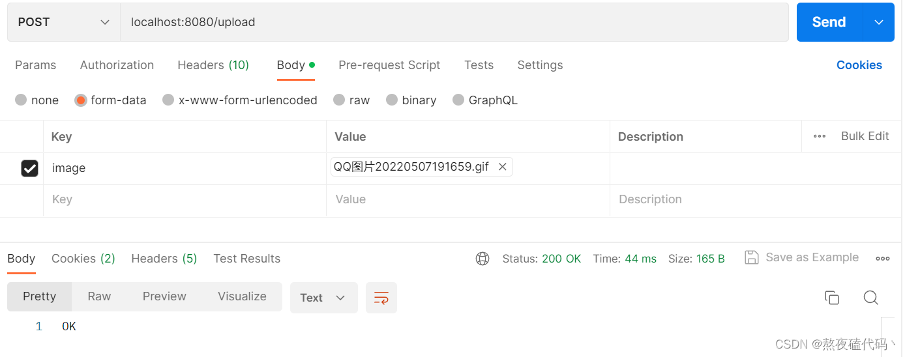The width and height of the screenshot is (905, 357).
Task: Open the Text format dropdown
Action: [323, 298]
